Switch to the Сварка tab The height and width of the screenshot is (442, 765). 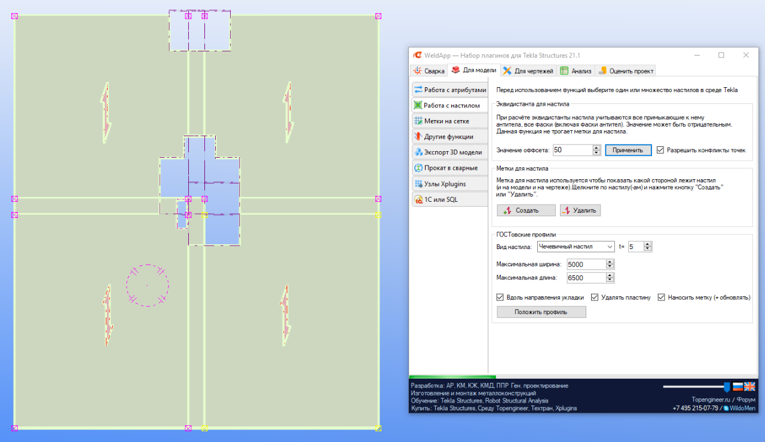click(x=429, y=71)
